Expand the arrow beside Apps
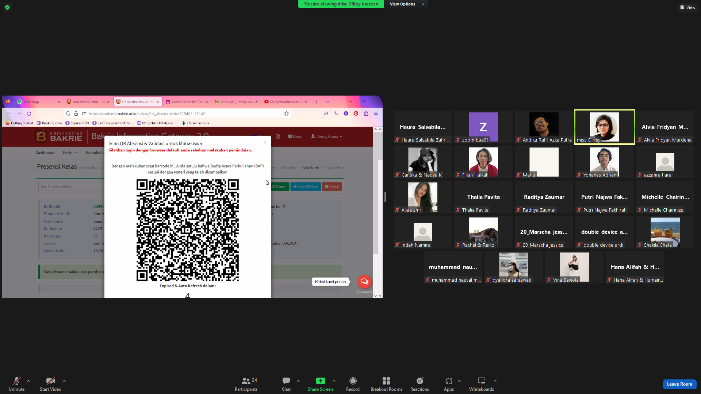Image resolution: width=701 pixels, height=394 pixels. point(459,381)
